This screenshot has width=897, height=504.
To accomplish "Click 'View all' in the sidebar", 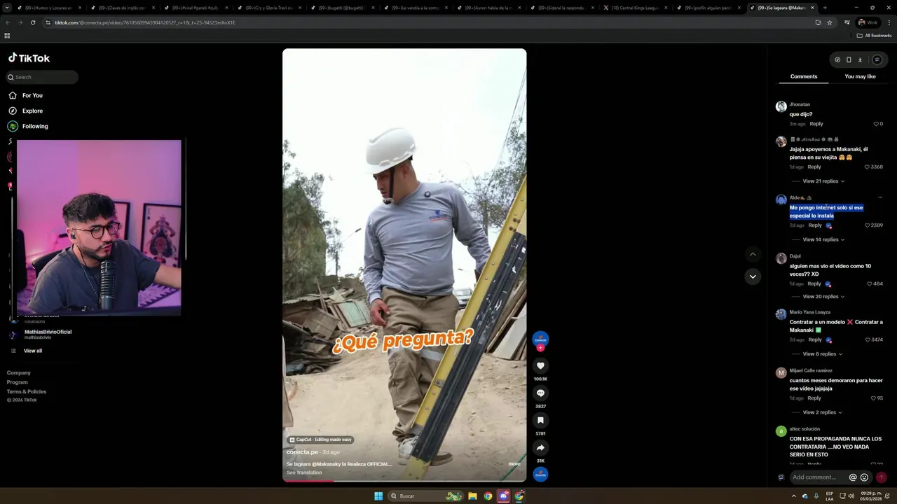I will click(33, 351).
